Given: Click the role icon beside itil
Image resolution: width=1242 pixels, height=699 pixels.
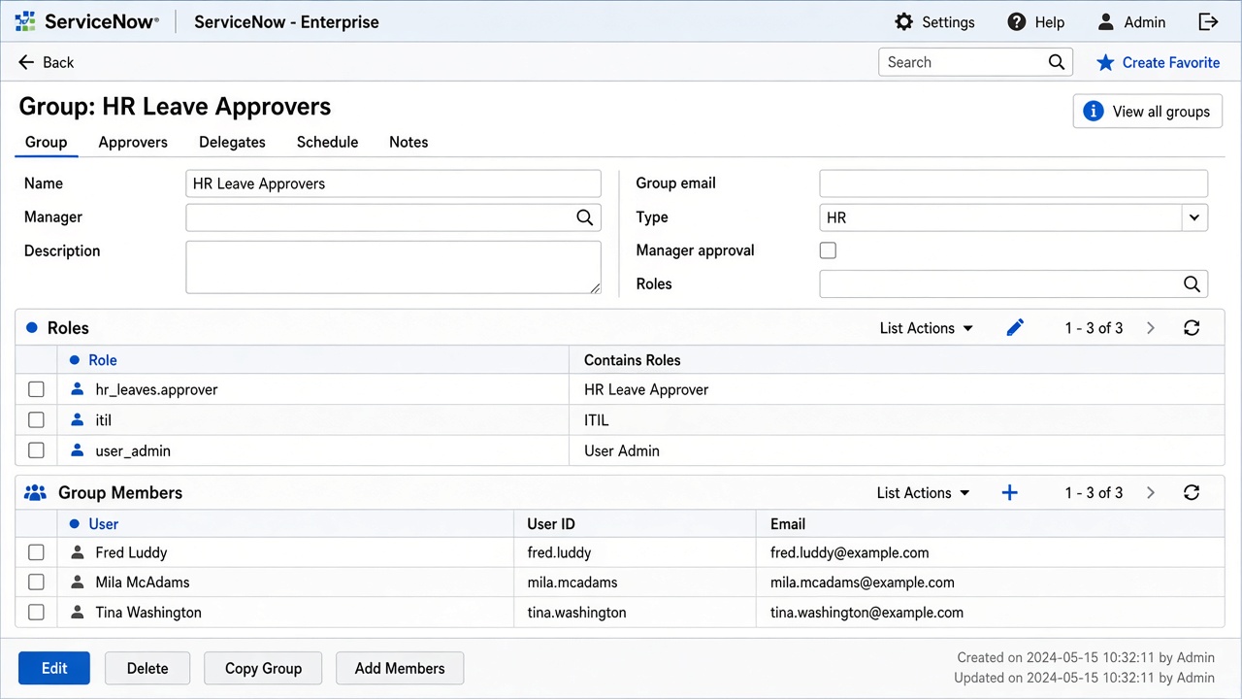Looking at the screenshot, I should coord(78,420).
